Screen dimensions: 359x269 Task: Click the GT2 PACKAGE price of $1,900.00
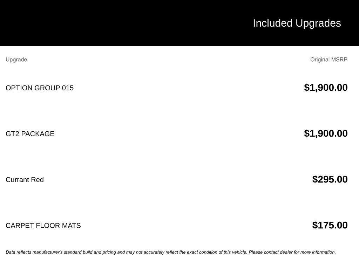point(326,133)
